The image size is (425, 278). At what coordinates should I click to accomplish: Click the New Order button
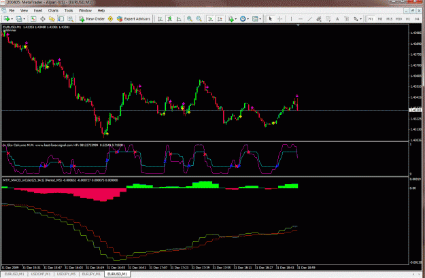point(92,19)
